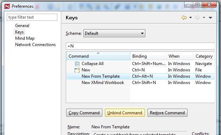
Task: Click the Navigate category cell
Action: coord(203,64)
